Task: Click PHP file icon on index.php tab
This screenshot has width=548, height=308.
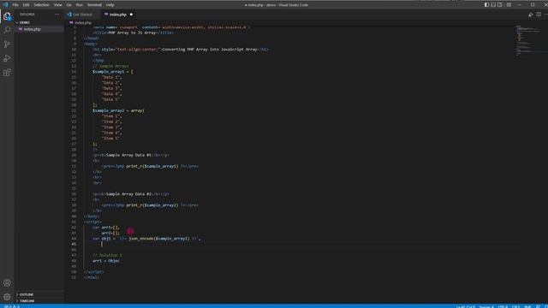Action: [106, 15]
